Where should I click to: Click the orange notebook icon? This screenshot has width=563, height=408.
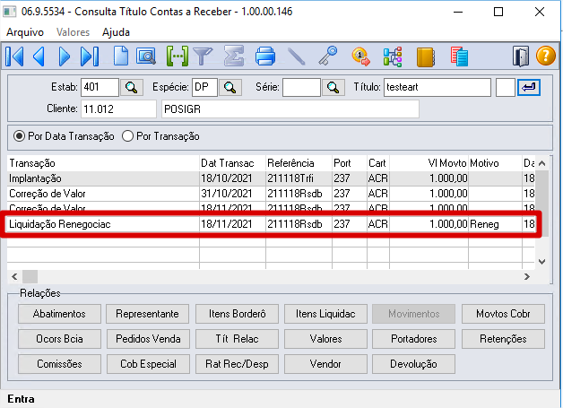(x=426, y=56)
